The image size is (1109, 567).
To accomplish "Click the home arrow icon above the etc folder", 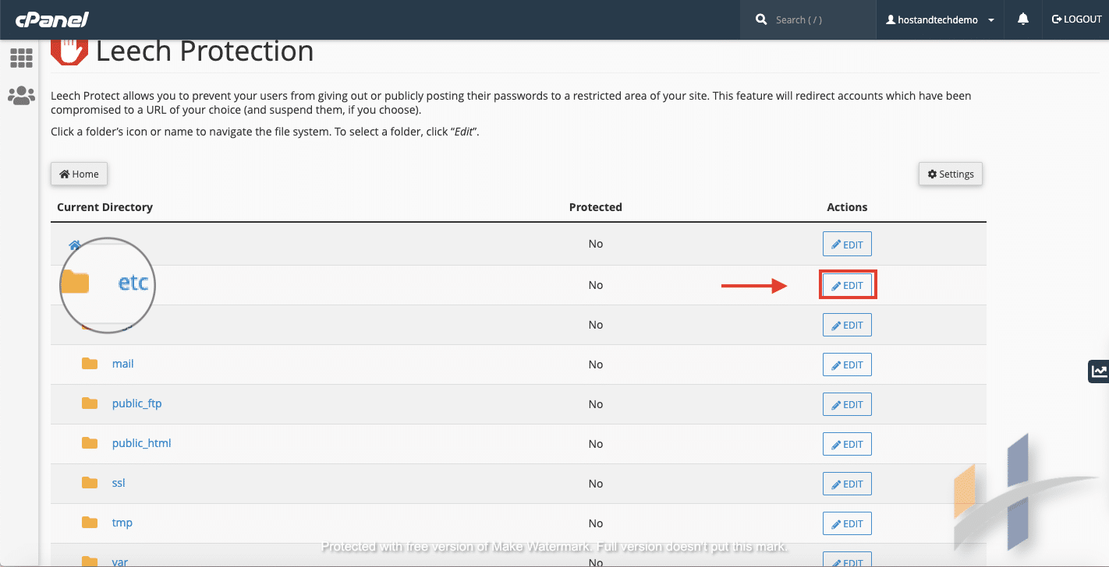I will tap(73, 245).
